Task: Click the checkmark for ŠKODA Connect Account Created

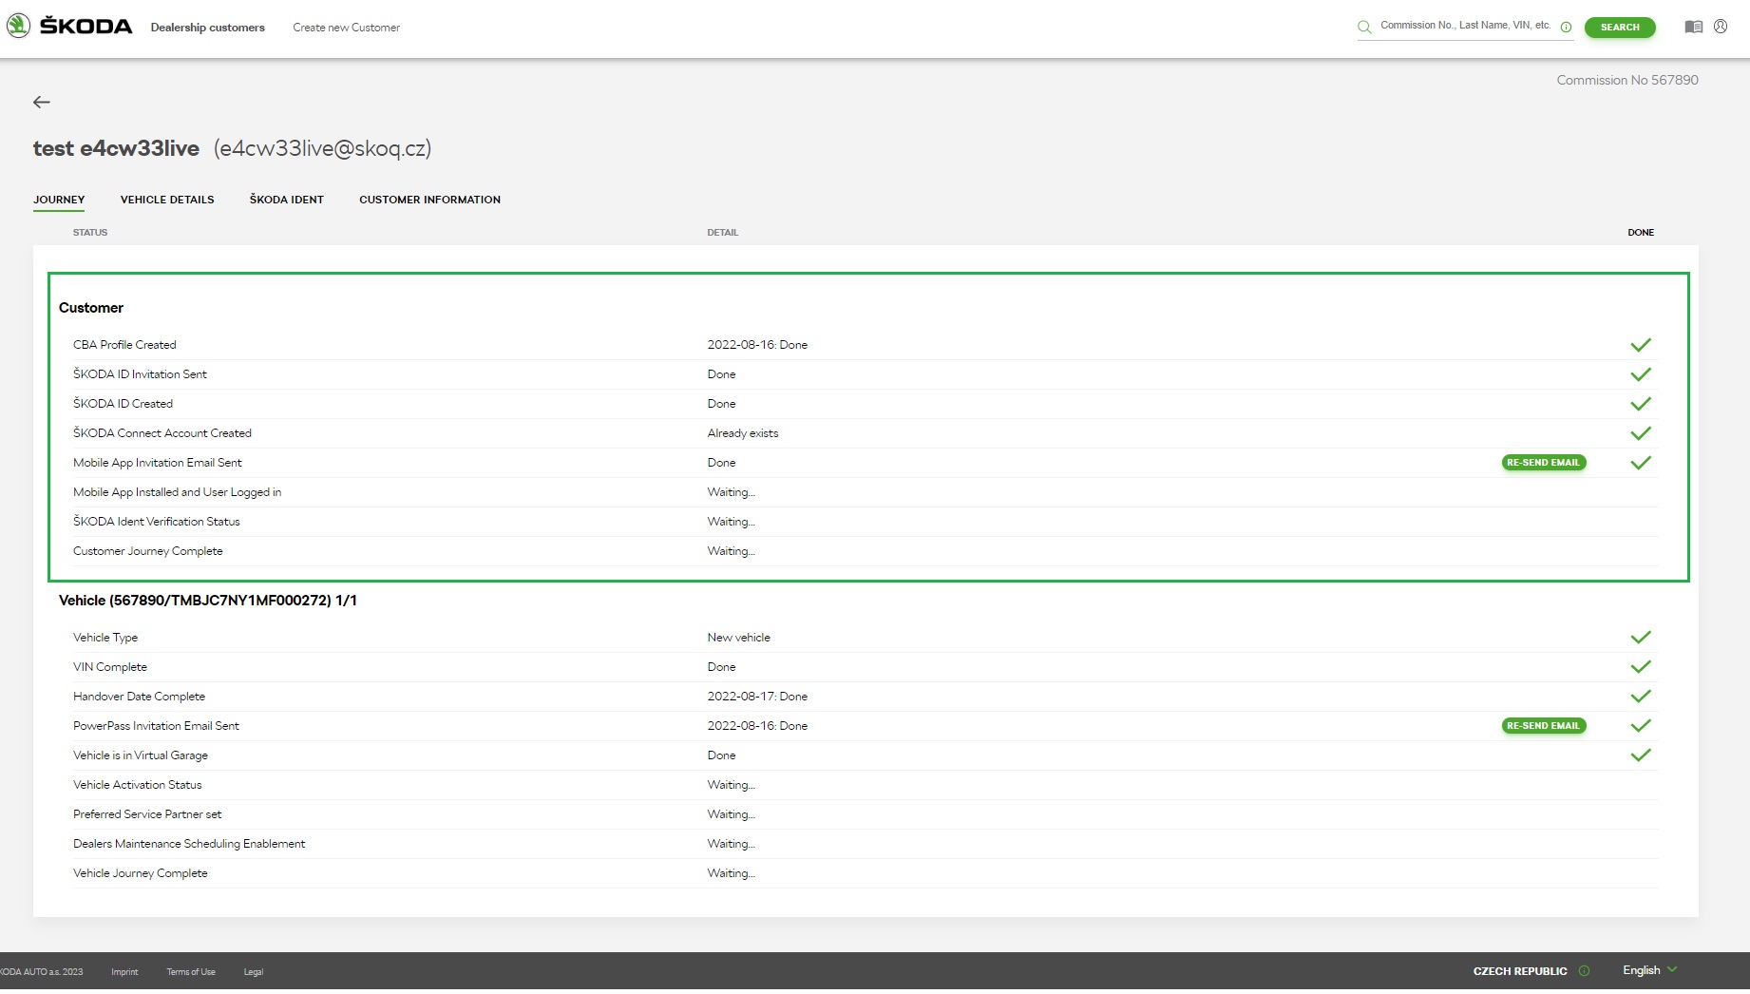Action: click(1641, 433)
